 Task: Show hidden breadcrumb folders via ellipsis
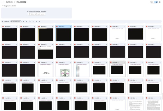pyautogui.click(x=2, y=2)
